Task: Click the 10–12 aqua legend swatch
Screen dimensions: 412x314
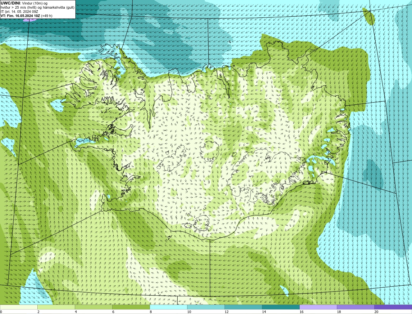Action: (x=206, y=307)
